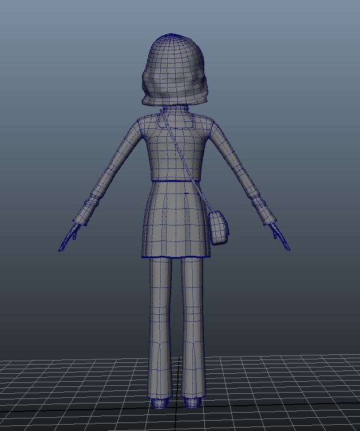Screen dimensions: 360x431
Task: Click the left shoe at the feet
Action: pos(159,403)
